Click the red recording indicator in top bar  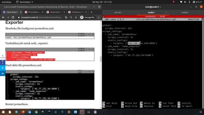point(174,2)
